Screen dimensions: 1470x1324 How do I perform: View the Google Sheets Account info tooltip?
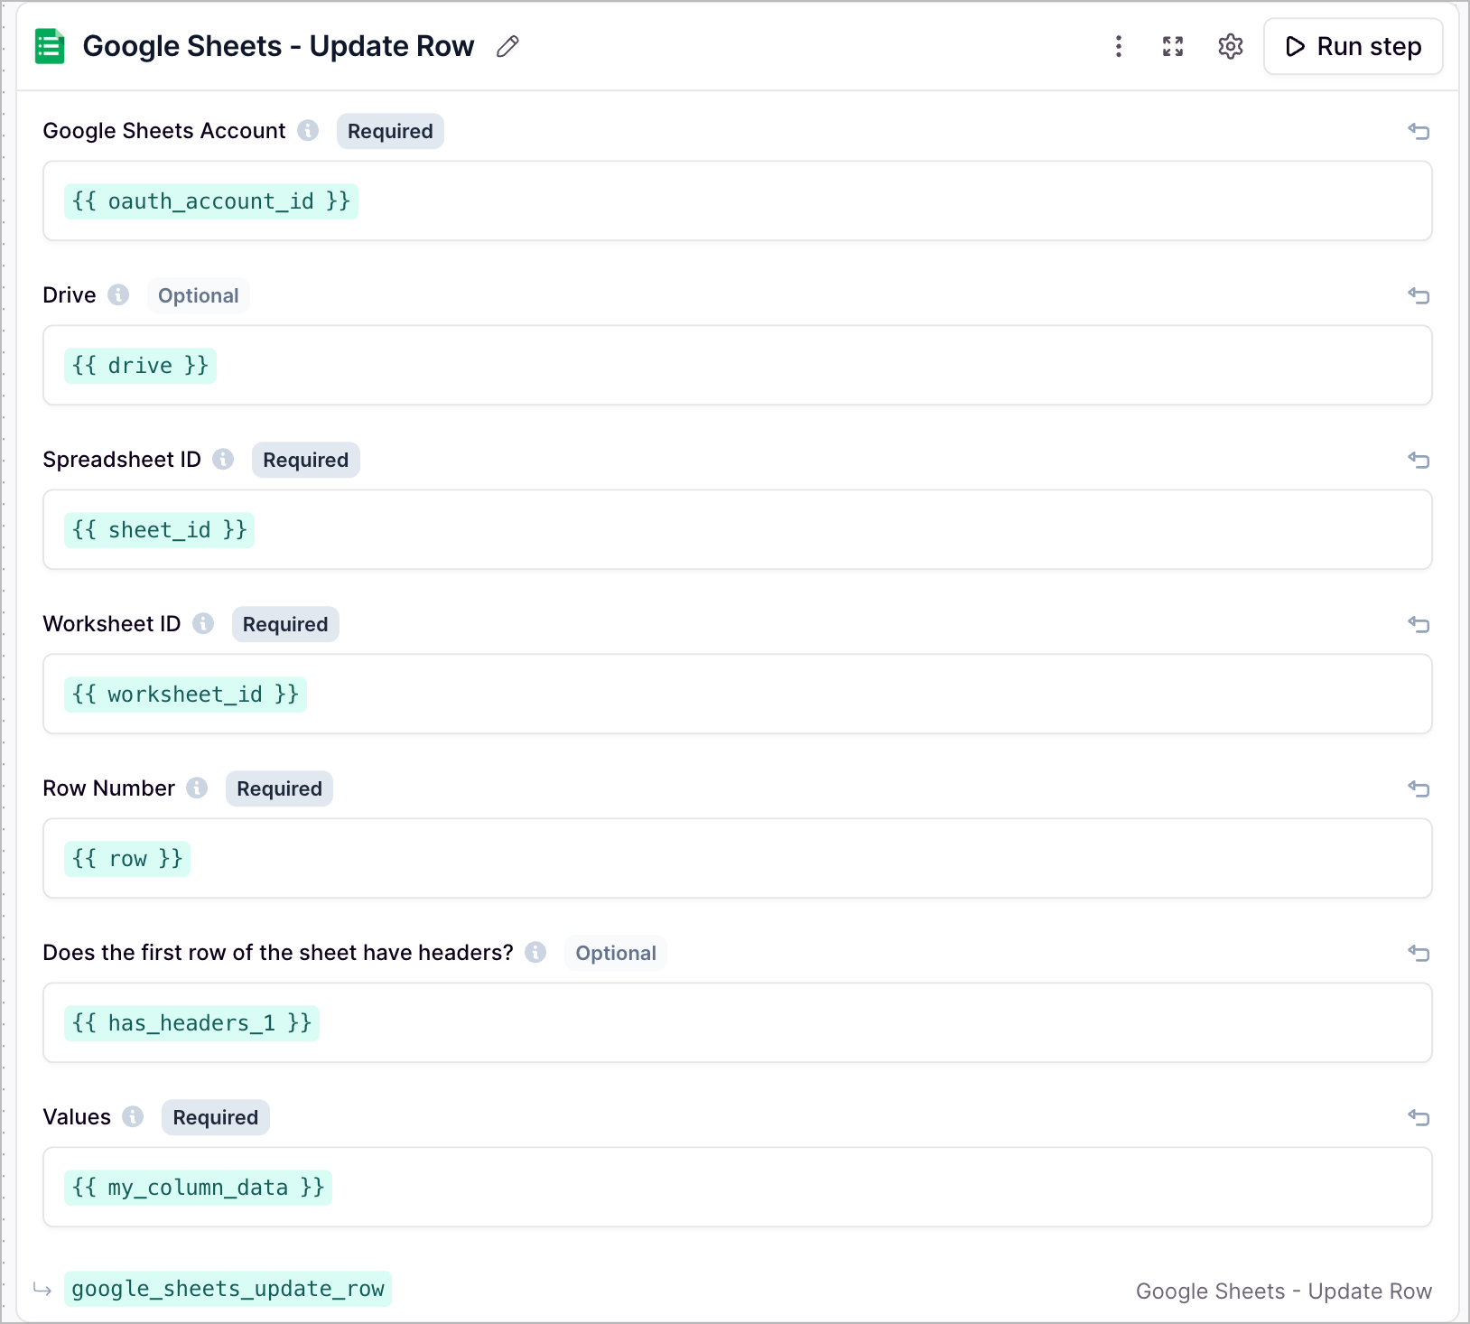pyautogui.click(x=308, y=131)
